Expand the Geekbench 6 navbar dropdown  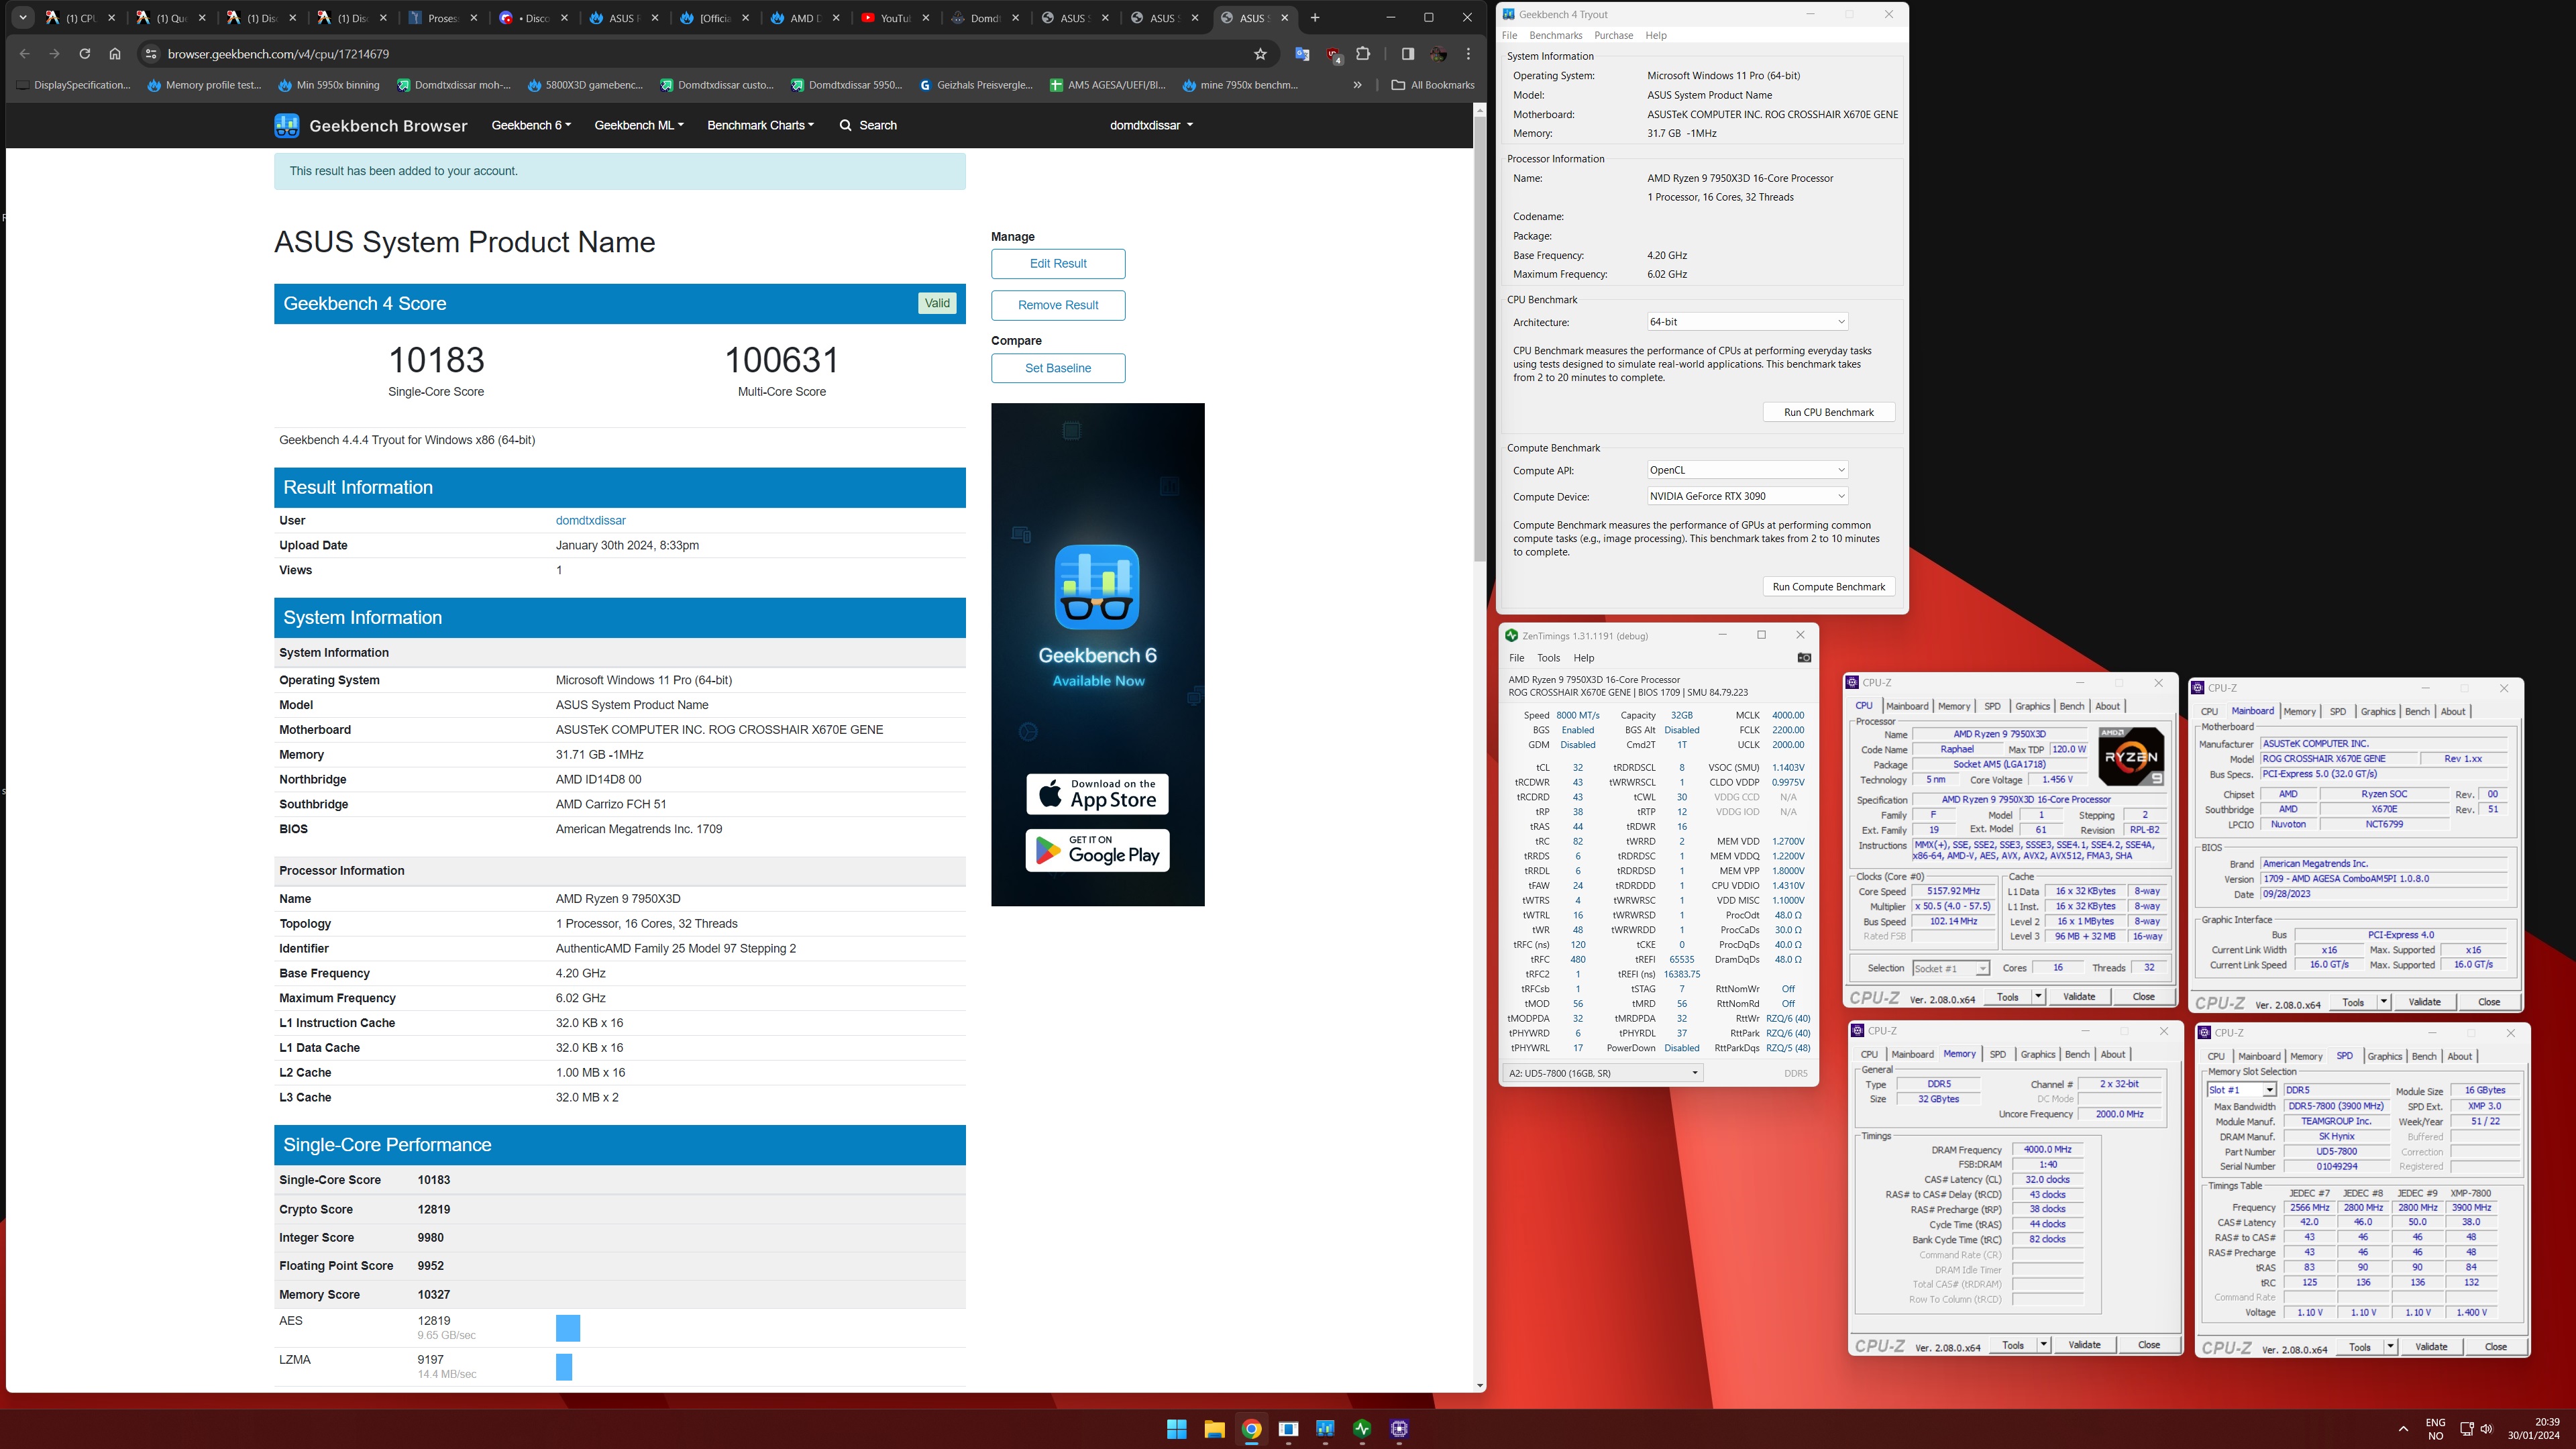click(531, 125)
